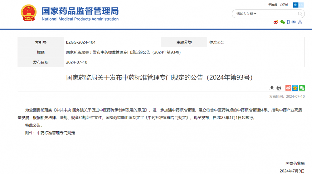Share article to Weibo red button

pyautogui.click(x=288, y=88)
